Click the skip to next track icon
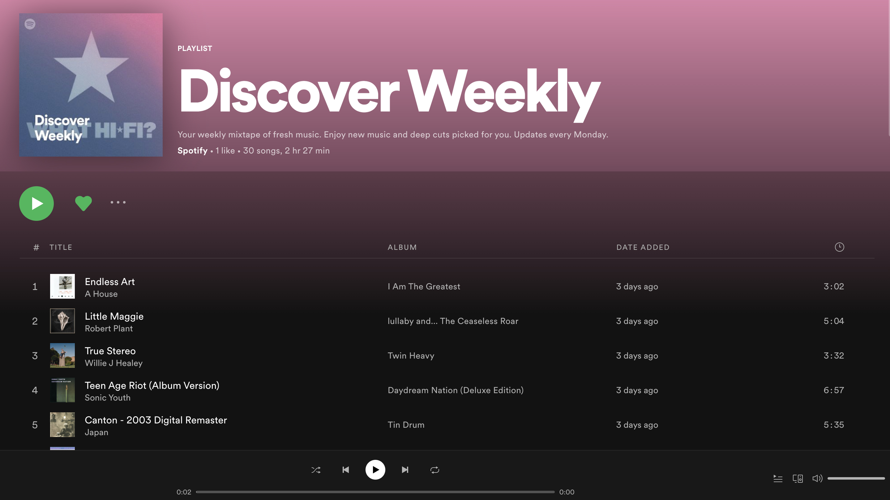 pos(404,469)
